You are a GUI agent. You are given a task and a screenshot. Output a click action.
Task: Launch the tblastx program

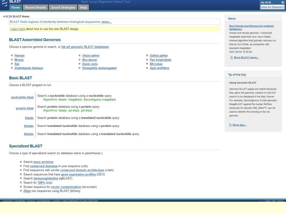29,134
